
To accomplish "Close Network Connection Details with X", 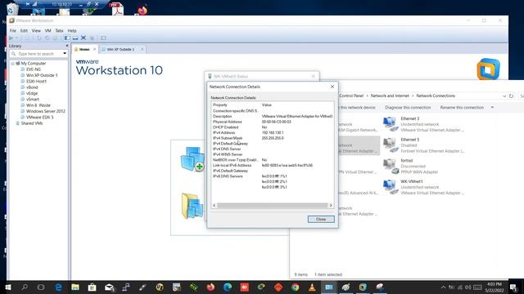I will tap(332, 87).
